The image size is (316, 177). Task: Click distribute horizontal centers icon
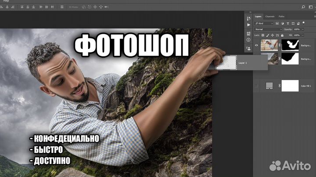[47, 7]
